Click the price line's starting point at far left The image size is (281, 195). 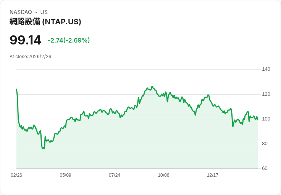(x=16, y=89)
